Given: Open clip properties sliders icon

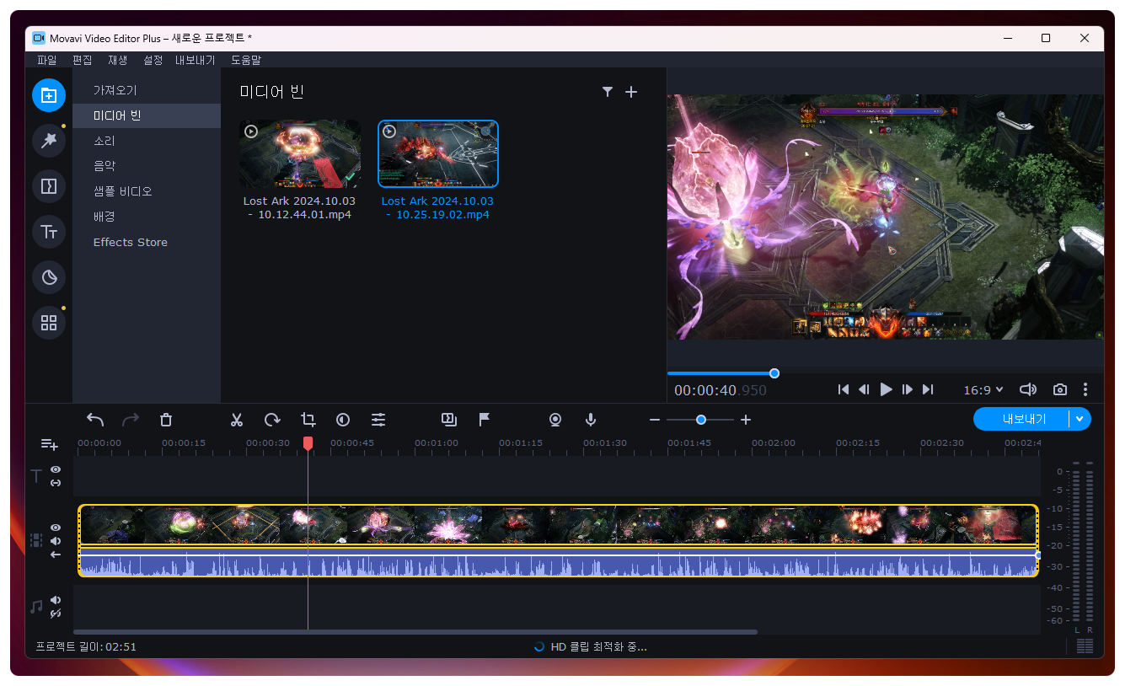Looking at the screenshot, I should click(378, 419).
